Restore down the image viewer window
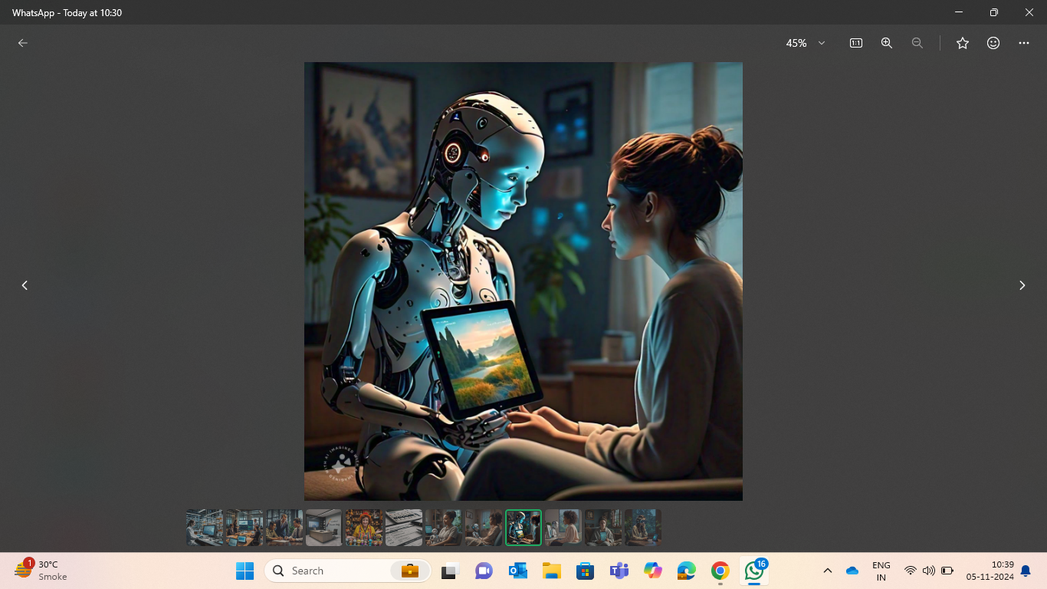Image resolution: width=1047 pixels, height=589 pixels. click(x=994, y=12)
